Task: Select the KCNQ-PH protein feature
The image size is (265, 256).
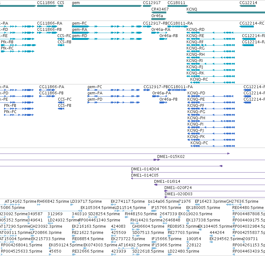Action: pos(211,121)
